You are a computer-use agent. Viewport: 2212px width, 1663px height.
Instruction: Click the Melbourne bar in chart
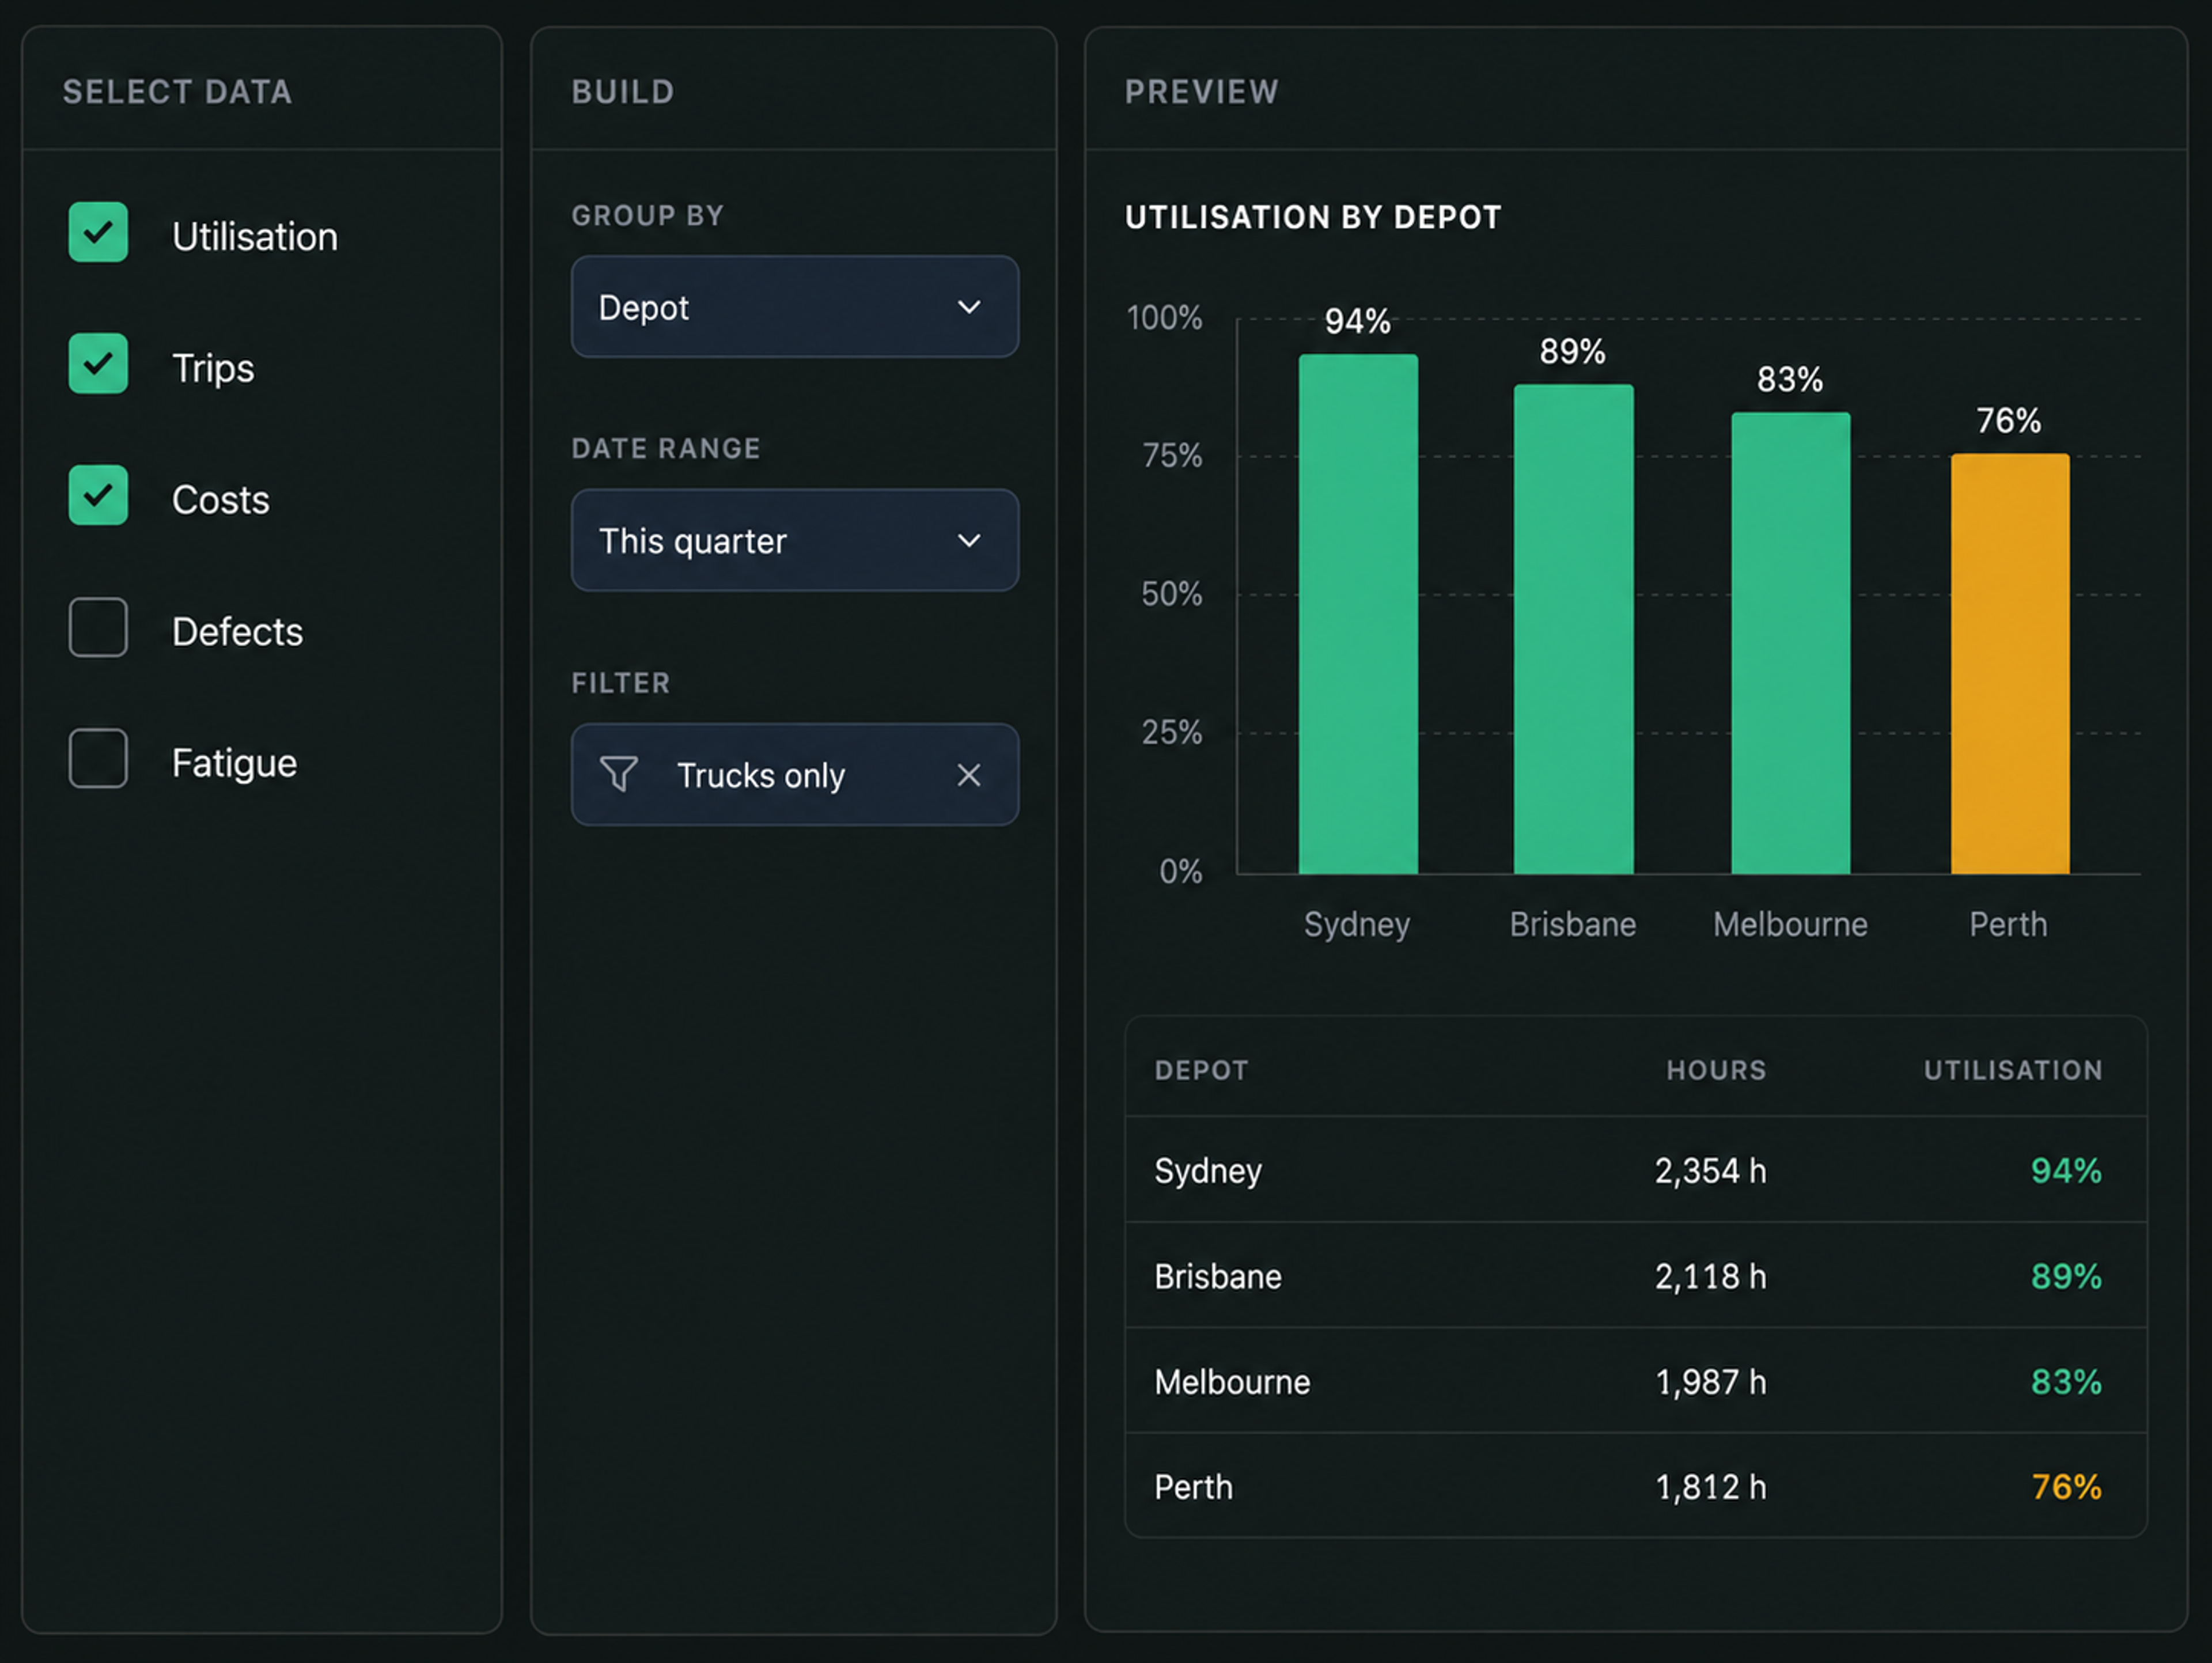[x=1790, y=643]
